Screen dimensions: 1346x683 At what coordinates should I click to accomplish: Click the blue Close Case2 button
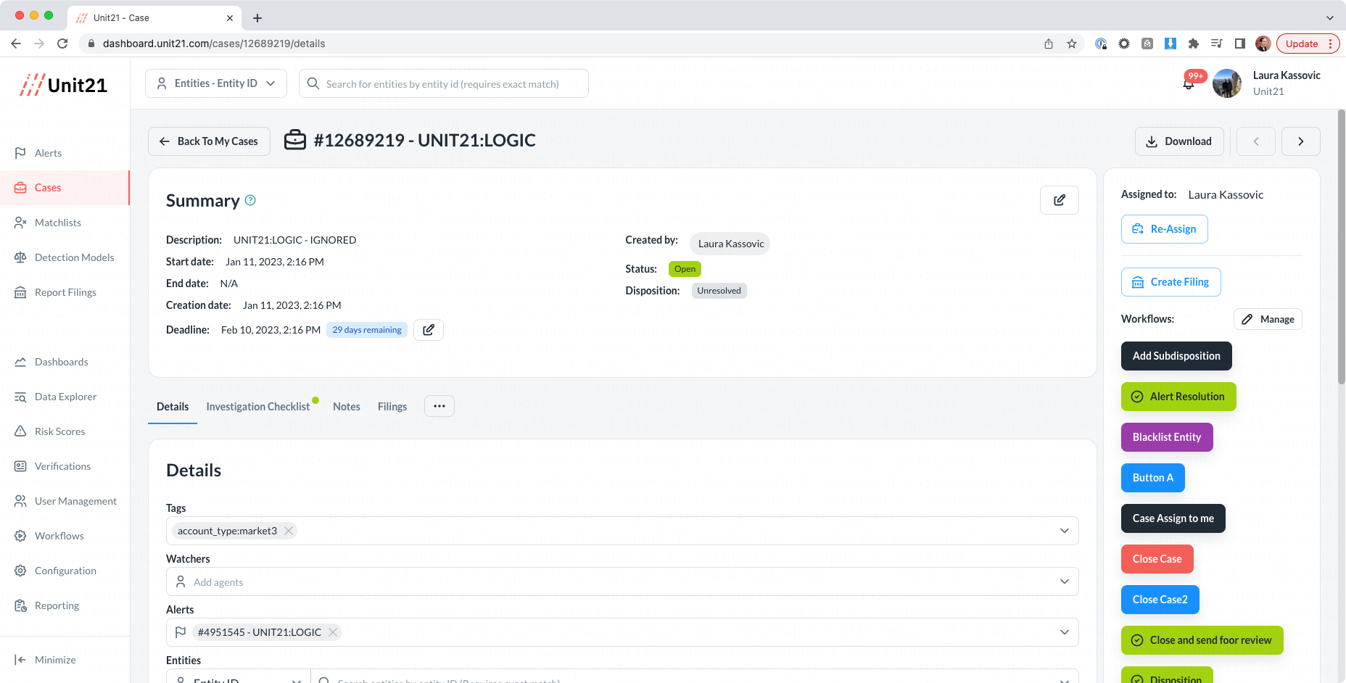[x=1160, y=600]
